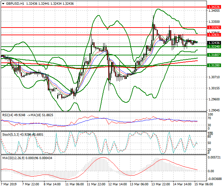Select the MACD scale value -0.003688

pyautogui.click(x=214, y=179)
